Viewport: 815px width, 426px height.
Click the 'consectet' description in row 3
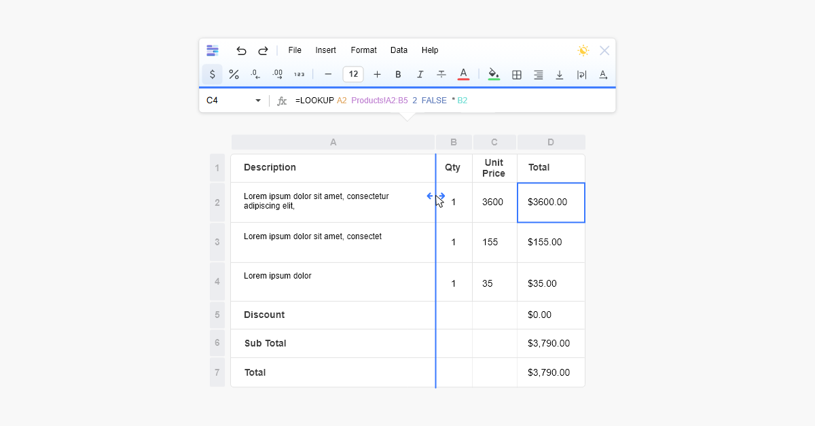pos(333,242)
